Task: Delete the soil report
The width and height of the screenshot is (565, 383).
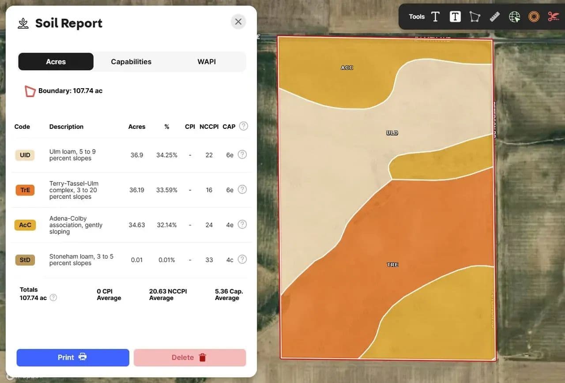Action: (x=189, y=357)
